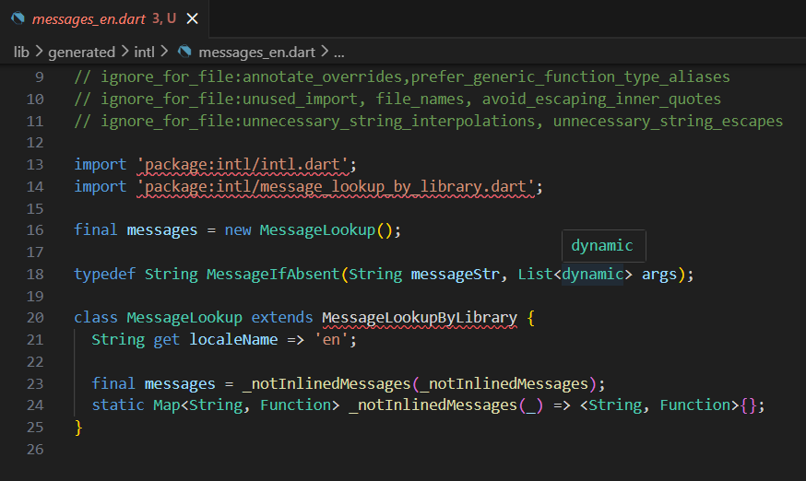Viewport: 806px width, 481px height.
Task: Click the dynamic hover tooltip
Action: tap(603, 246)
